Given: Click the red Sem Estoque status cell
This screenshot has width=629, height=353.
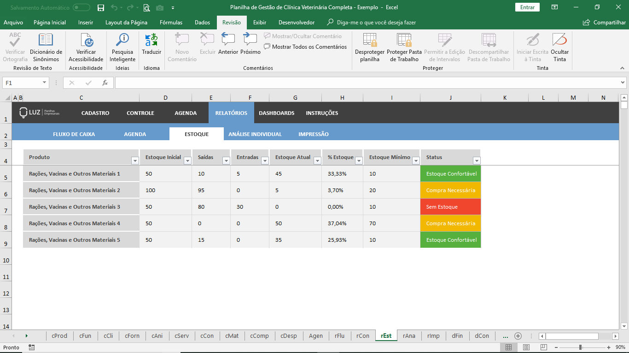Looking at the screenshot, I should point(450,207).
